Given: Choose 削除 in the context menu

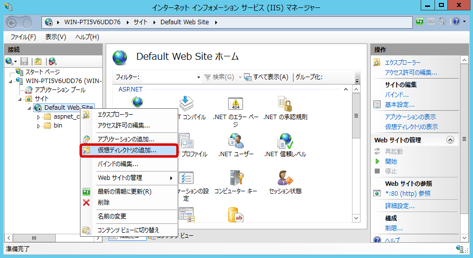Looking at the screenshot, I should [129, 203].
